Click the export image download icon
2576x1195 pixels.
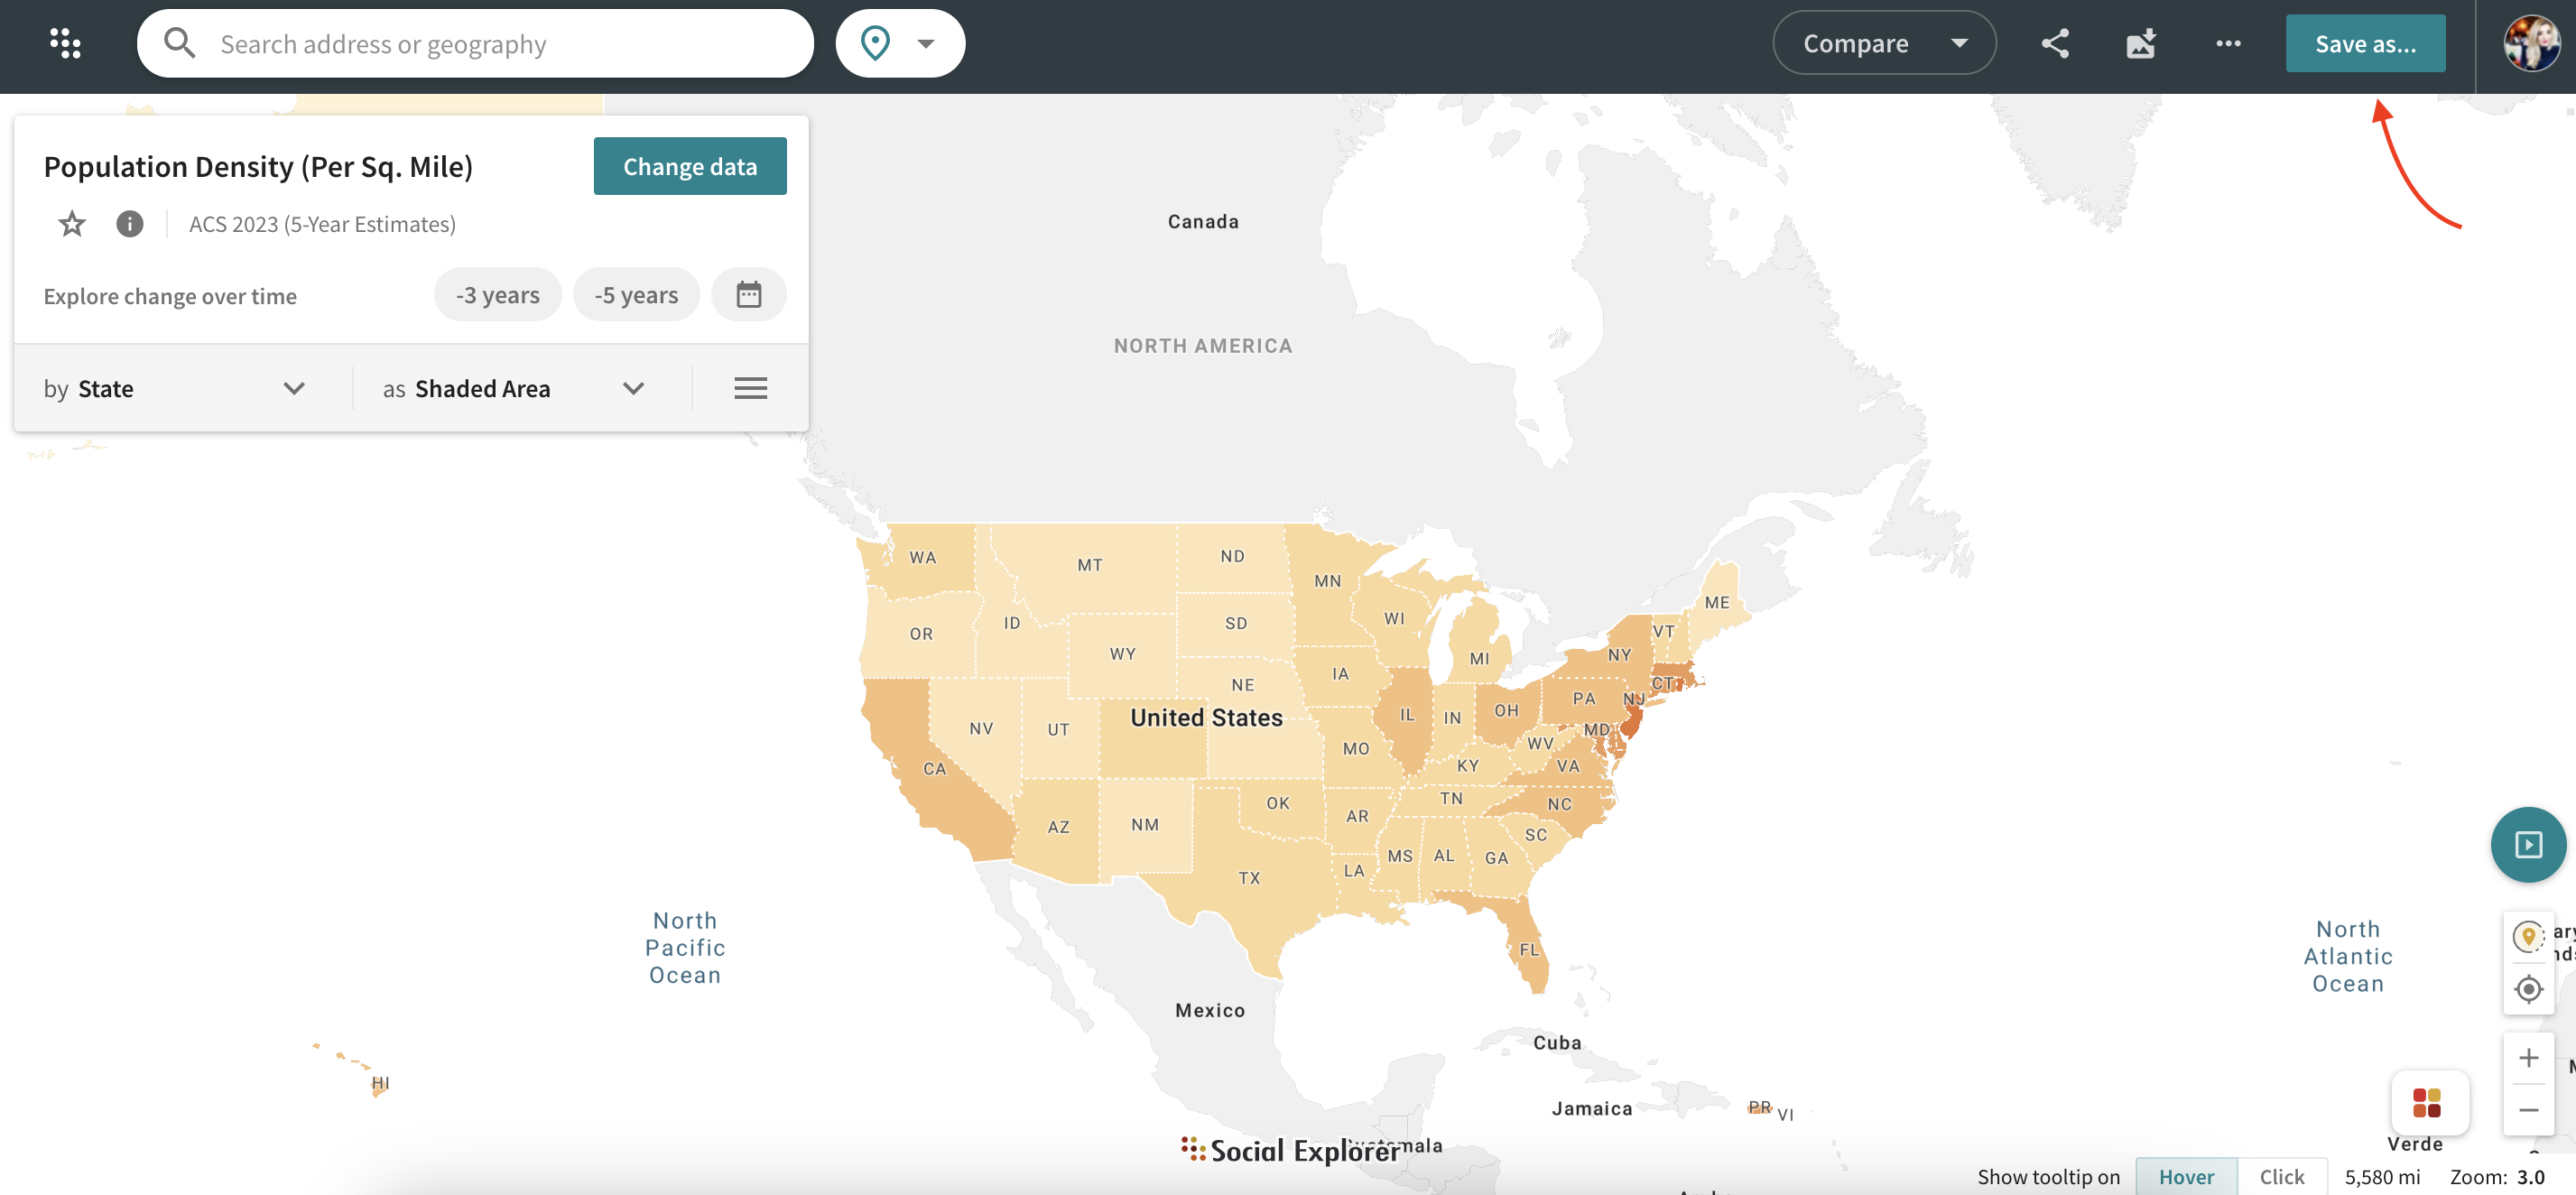pos(2141,43)
